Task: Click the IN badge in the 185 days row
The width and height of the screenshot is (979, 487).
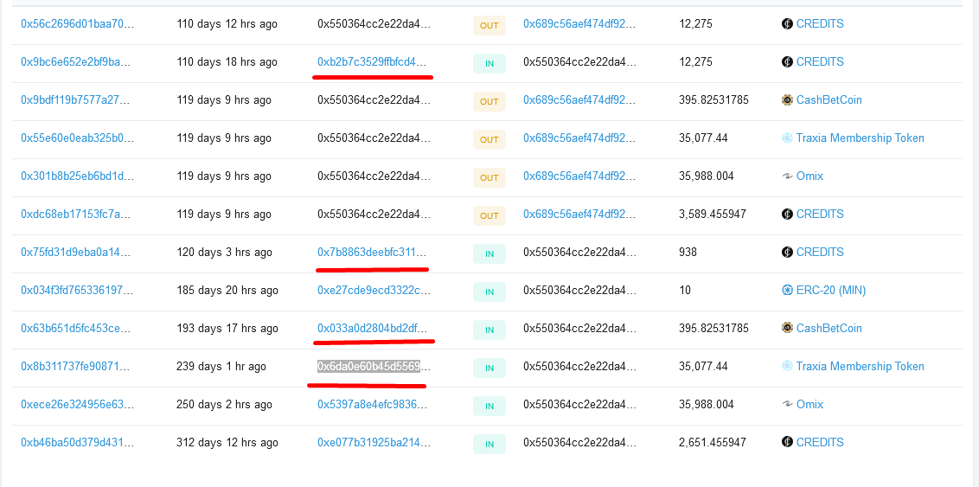Action: [489, 292]
